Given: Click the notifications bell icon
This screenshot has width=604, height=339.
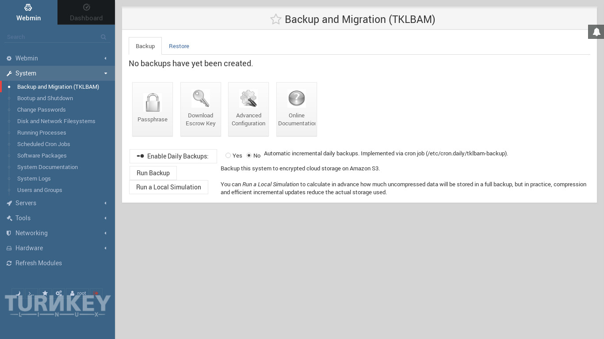Looking at the screenshot, I should [596, 32].
